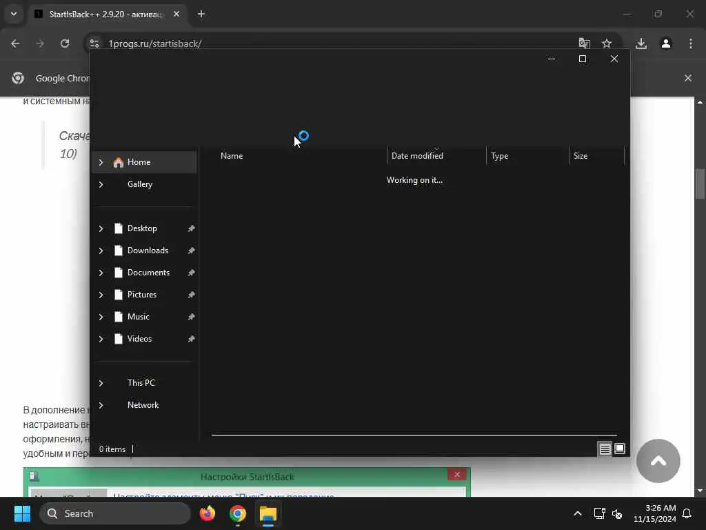Open Chrome three-dot menu
The height and width of the screenshot is (530, 706).
pos(691,43)
